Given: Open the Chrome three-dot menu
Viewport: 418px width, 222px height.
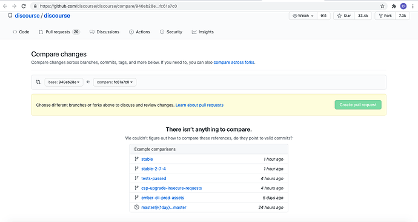Looking at the screenshot, I should coord(413,6).
